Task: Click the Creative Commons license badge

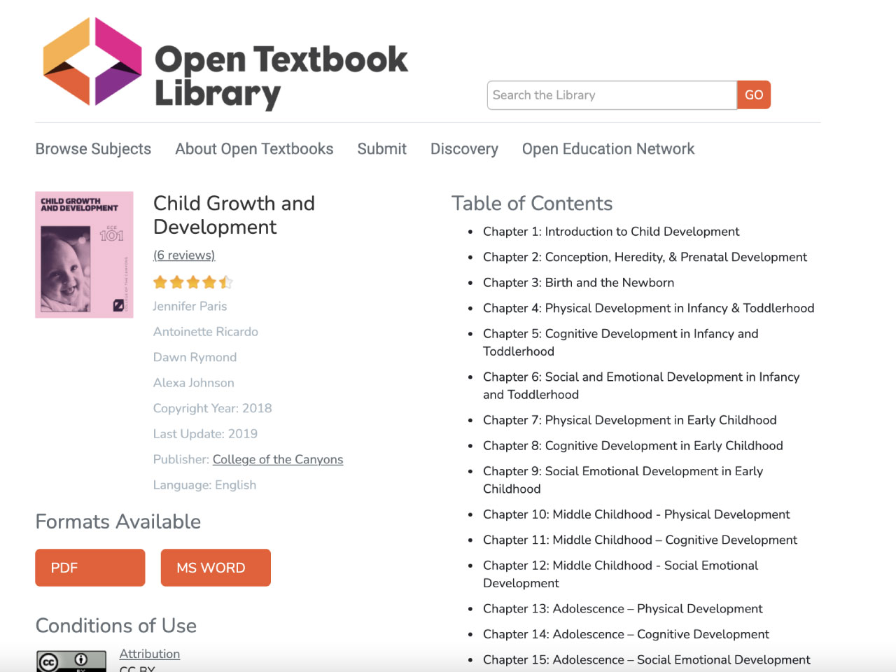Action: click(71, 661)
